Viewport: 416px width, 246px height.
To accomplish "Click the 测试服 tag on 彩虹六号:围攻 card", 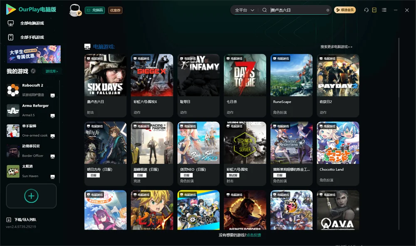I will [x=233, y=175].
